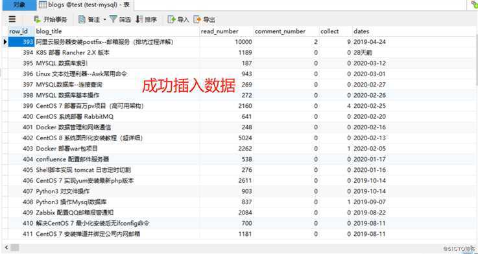Click the horizontal scrollbar left arrow
478x254 pixels.
pos(6,248)
